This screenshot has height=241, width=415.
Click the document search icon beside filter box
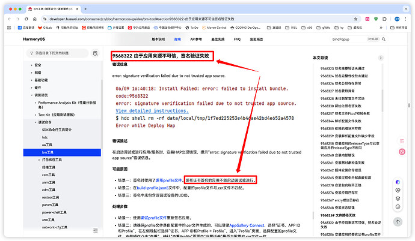[x=95, y=53]
